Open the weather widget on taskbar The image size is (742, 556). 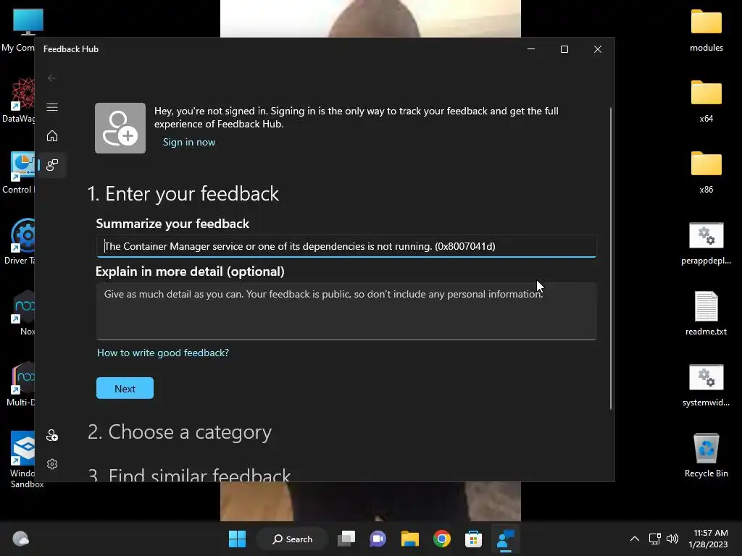click(20, 539)
